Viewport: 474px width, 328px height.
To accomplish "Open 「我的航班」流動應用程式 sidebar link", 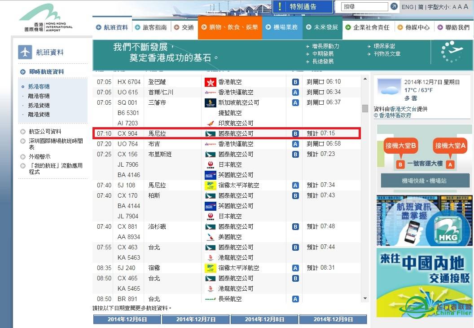I will pos(56,169).
